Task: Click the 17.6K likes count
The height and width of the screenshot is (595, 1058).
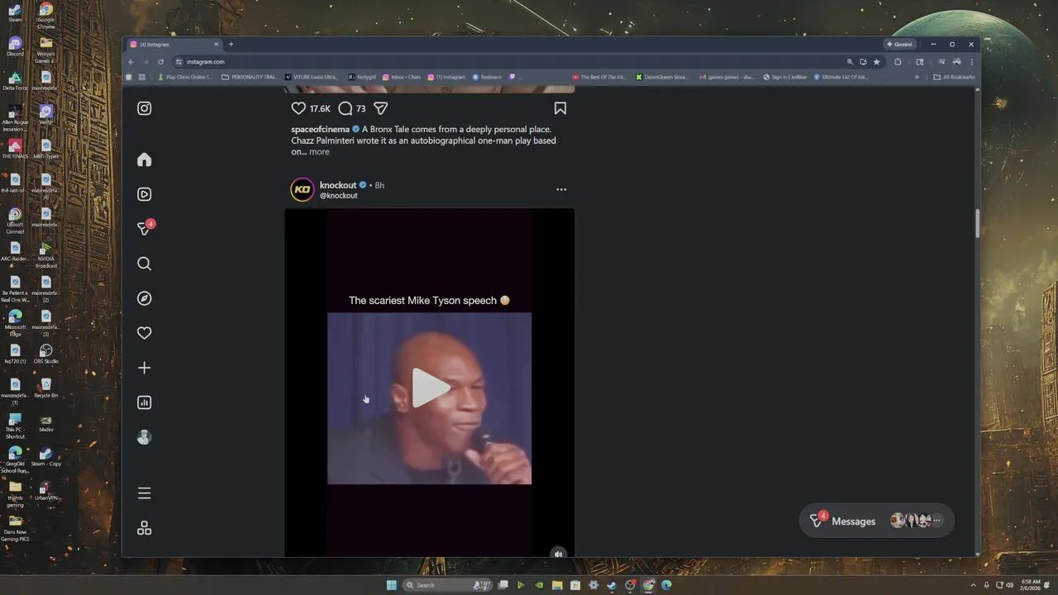Action: (x=320, y=109)
